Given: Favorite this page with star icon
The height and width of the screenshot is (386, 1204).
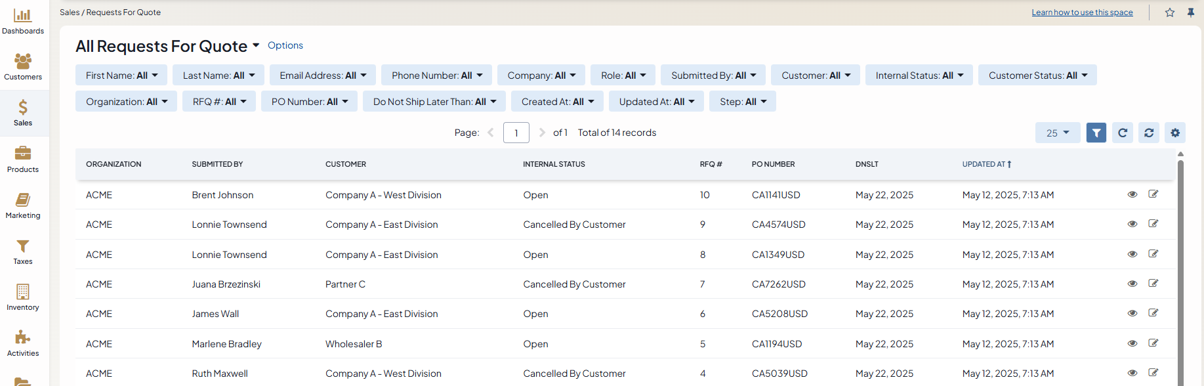Looking at the screenshot, I should (x=1169, y=12).
